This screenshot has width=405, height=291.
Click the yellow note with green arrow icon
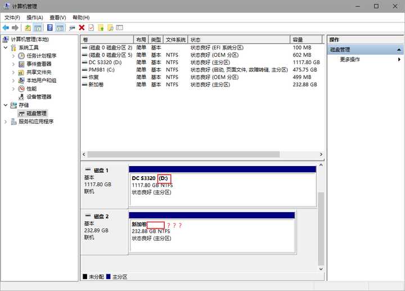point(101,28)
